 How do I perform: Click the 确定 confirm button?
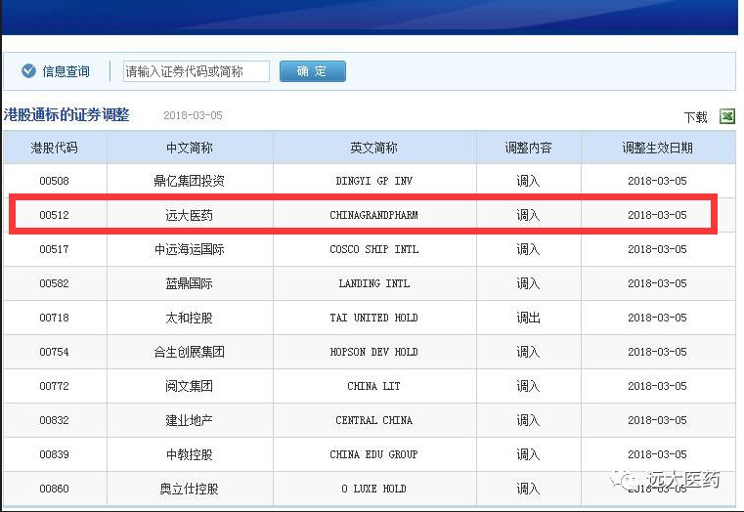pos(312,71)
